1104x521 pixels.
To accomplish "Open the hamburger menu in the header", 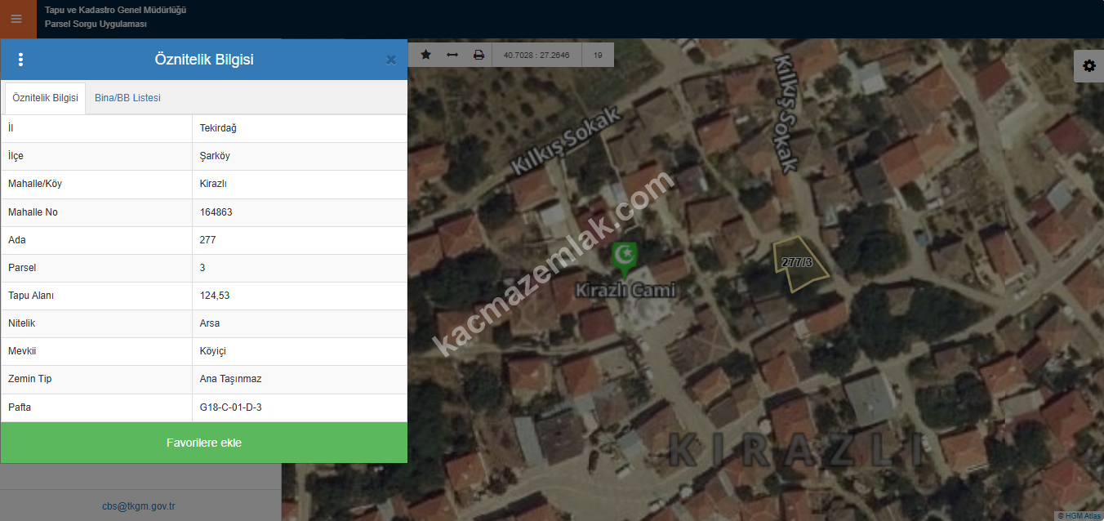I will point(16,19).
